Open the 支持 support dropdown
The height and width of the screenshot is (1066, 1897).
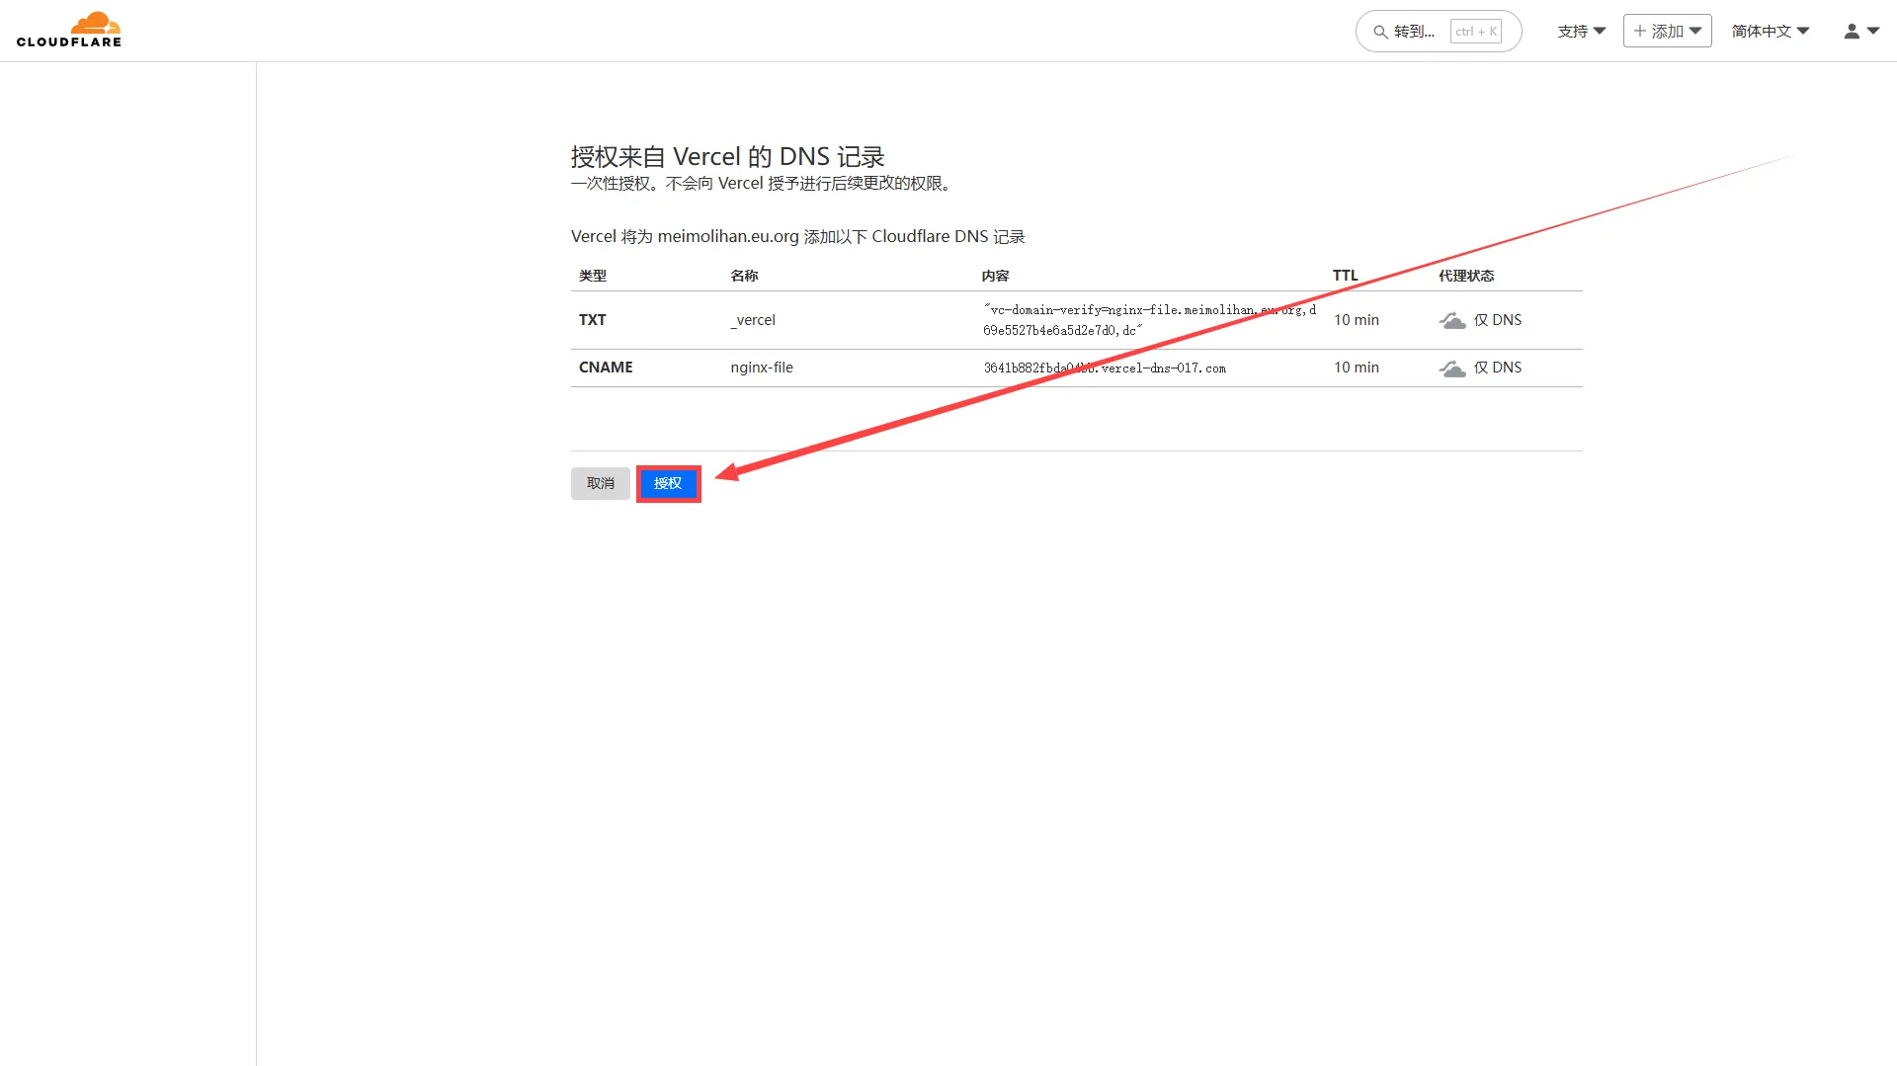1581,32
